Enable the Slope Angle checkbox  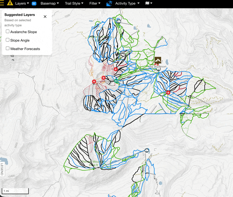pos(8,40)
